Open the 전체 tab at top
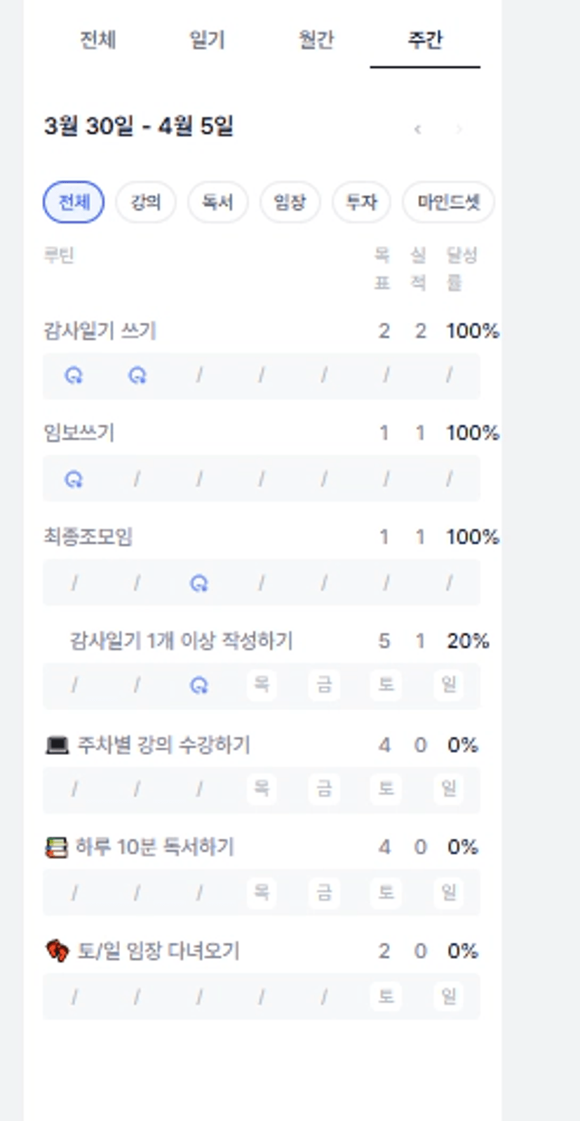The width and height of the screenshot is (580, 1121). coord(97,40)
